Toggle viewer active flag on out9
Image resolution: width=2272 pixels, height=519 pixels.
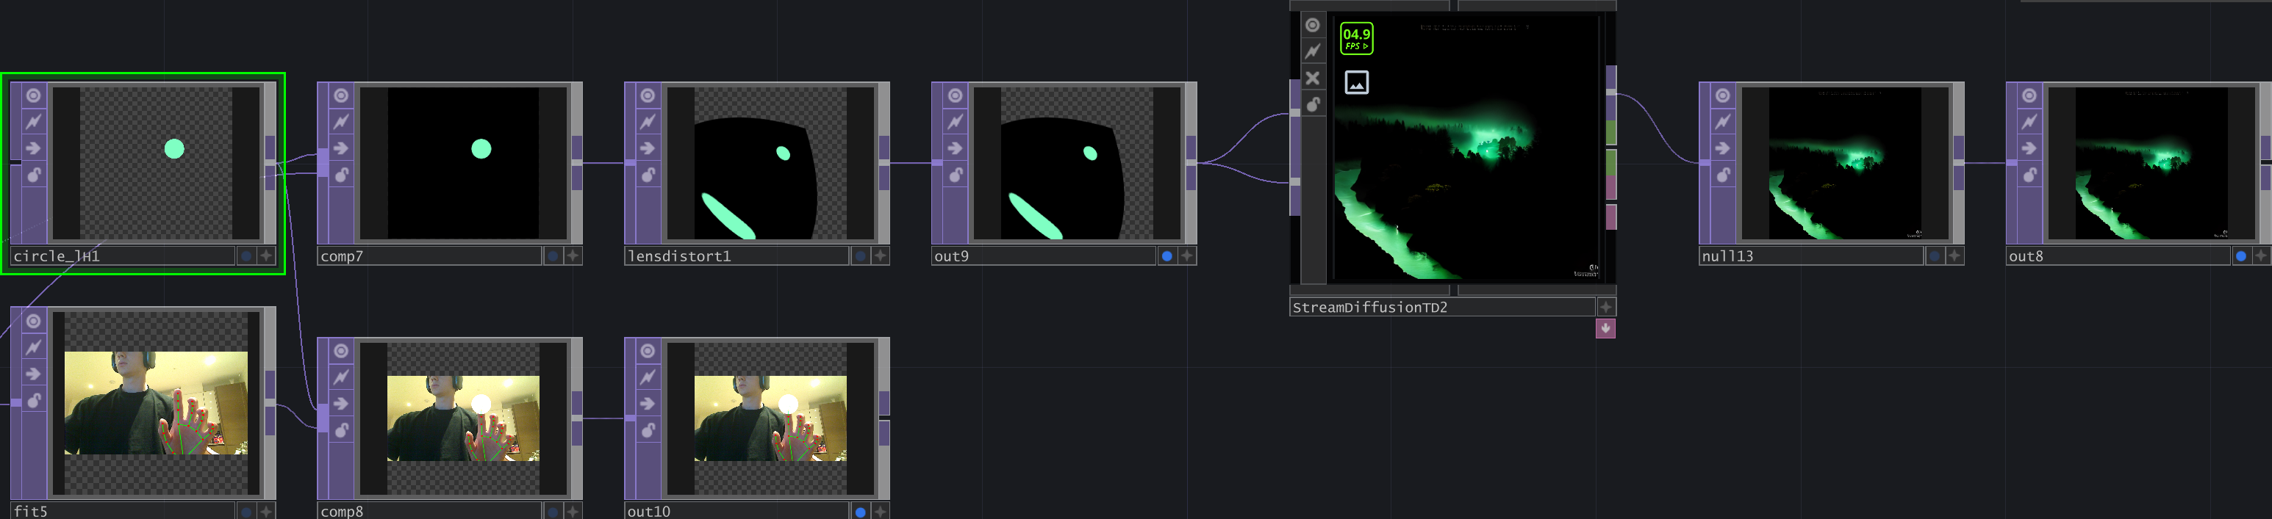coord(954,95)
